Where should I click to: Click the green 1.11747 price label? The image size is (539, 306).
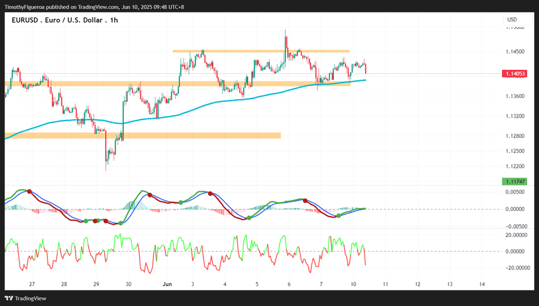pos(514,181)
